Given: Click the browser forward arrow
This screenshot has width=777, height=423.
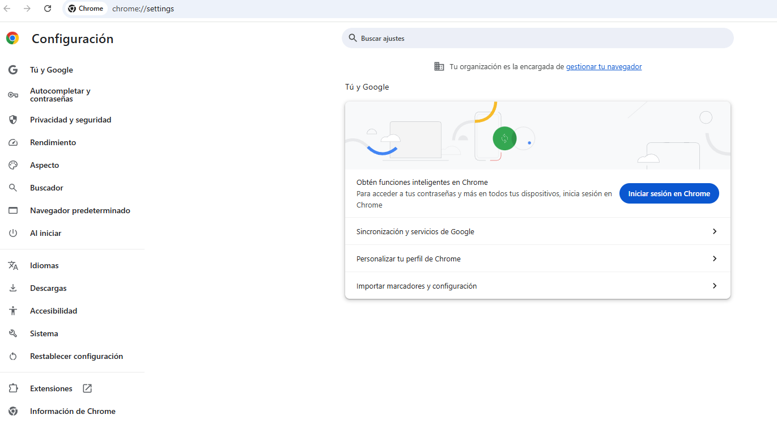Looking at the screenshot, I should pos(27,9).
